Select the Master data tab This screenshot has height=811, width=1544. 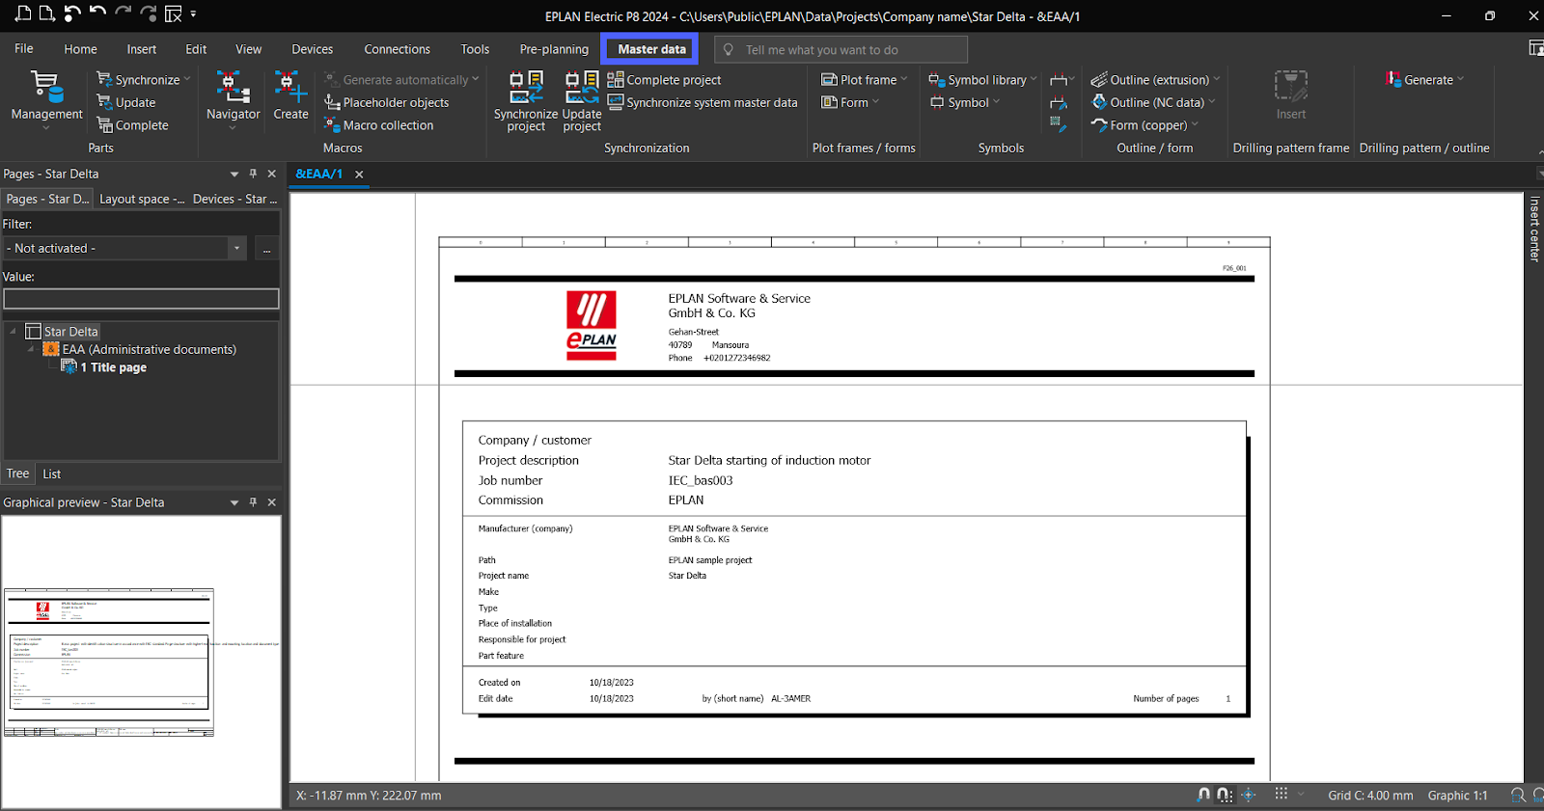(651, 49)
